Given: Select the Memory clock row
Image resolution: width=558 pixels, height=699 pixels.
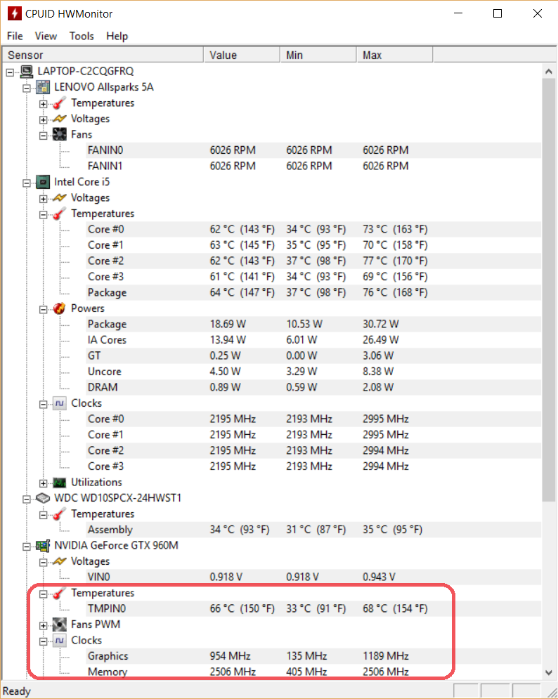Looking at the screenshot, I should pos(313,672).
